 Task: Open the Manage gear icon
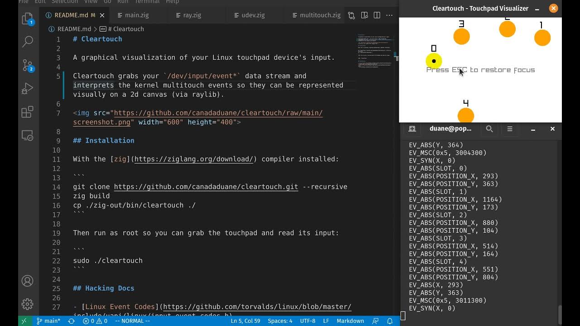pos(27,304)
